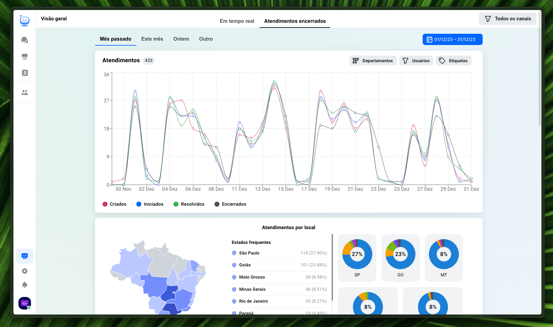Toggle the Iniciados series in the legend
The height and width of the screenshot is (327, 553).
(x=150, y=204)
